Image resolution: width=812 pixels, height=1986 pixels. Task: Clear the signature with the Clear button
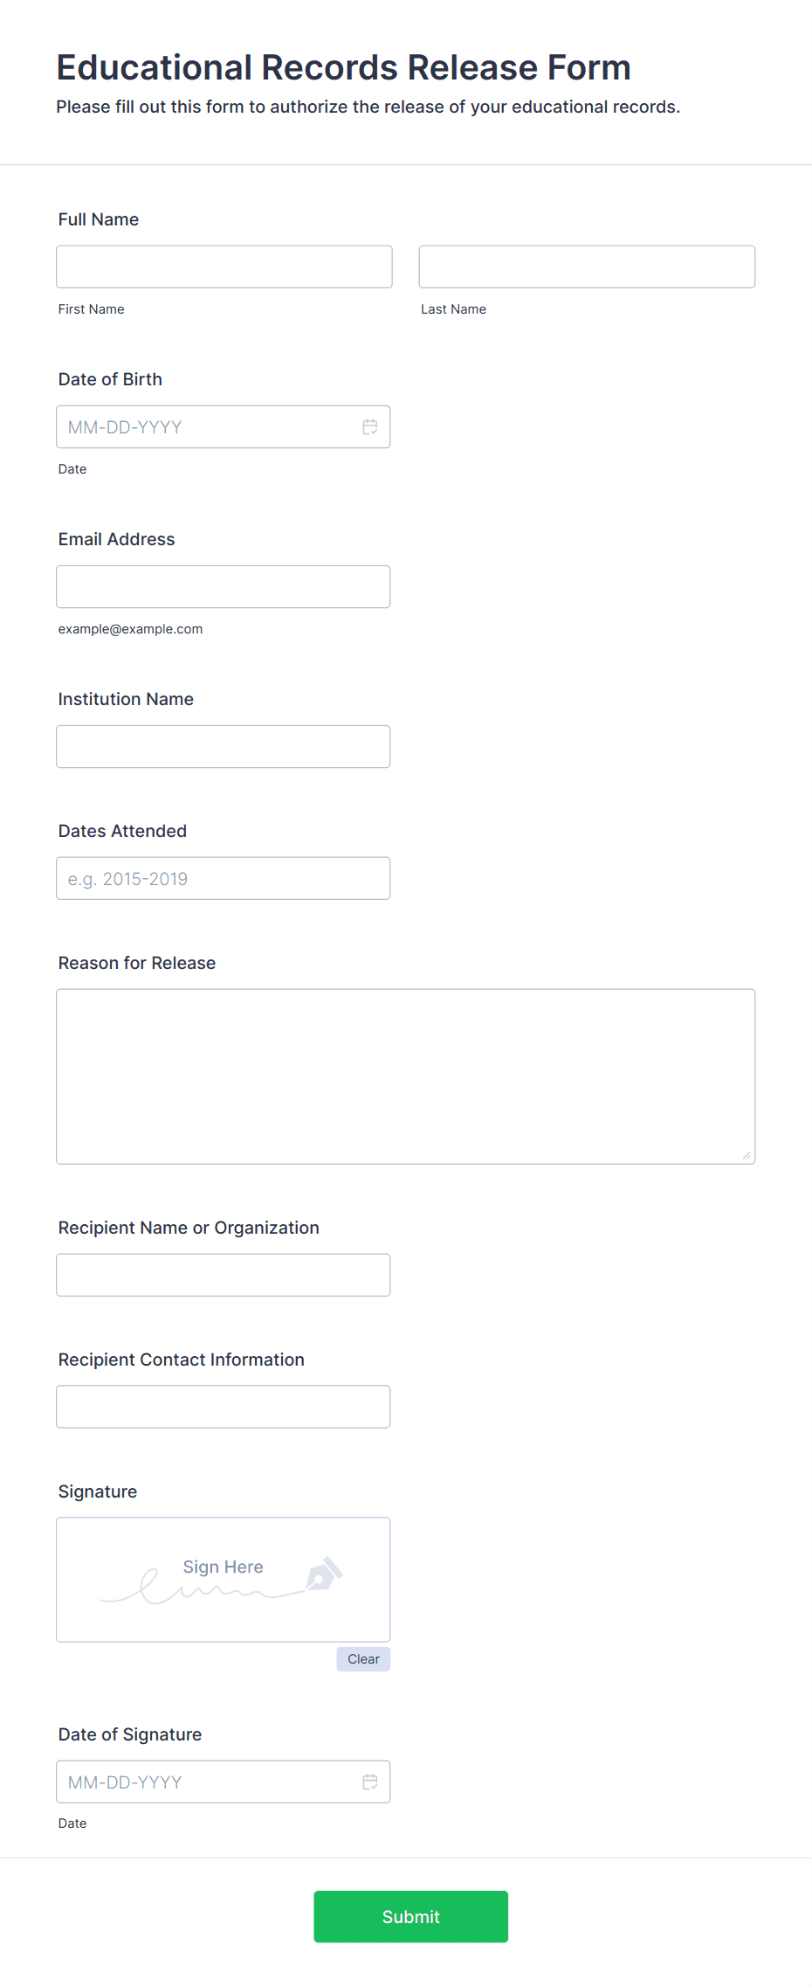click(364, 1659)
